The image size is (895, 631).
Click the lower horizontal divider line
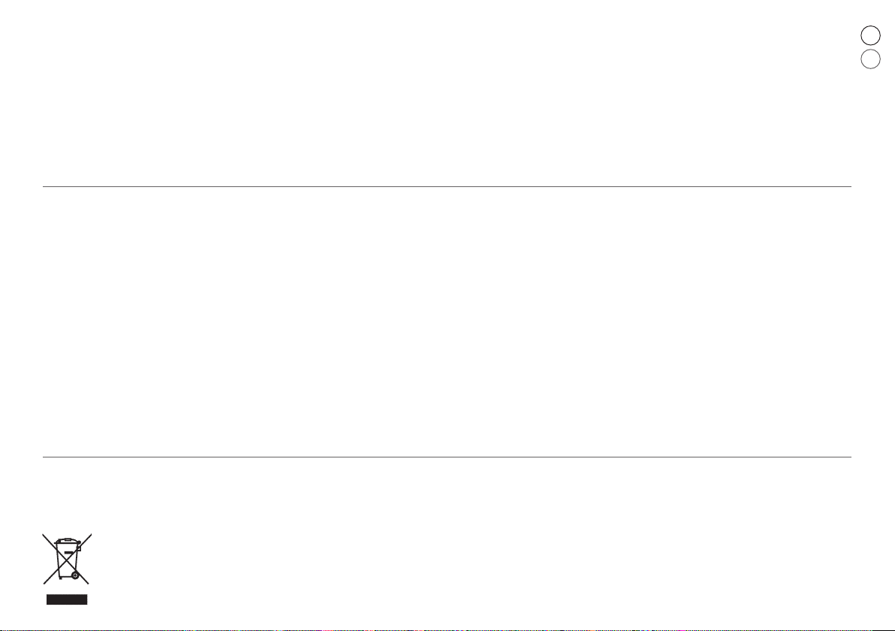tap(447, 457)
